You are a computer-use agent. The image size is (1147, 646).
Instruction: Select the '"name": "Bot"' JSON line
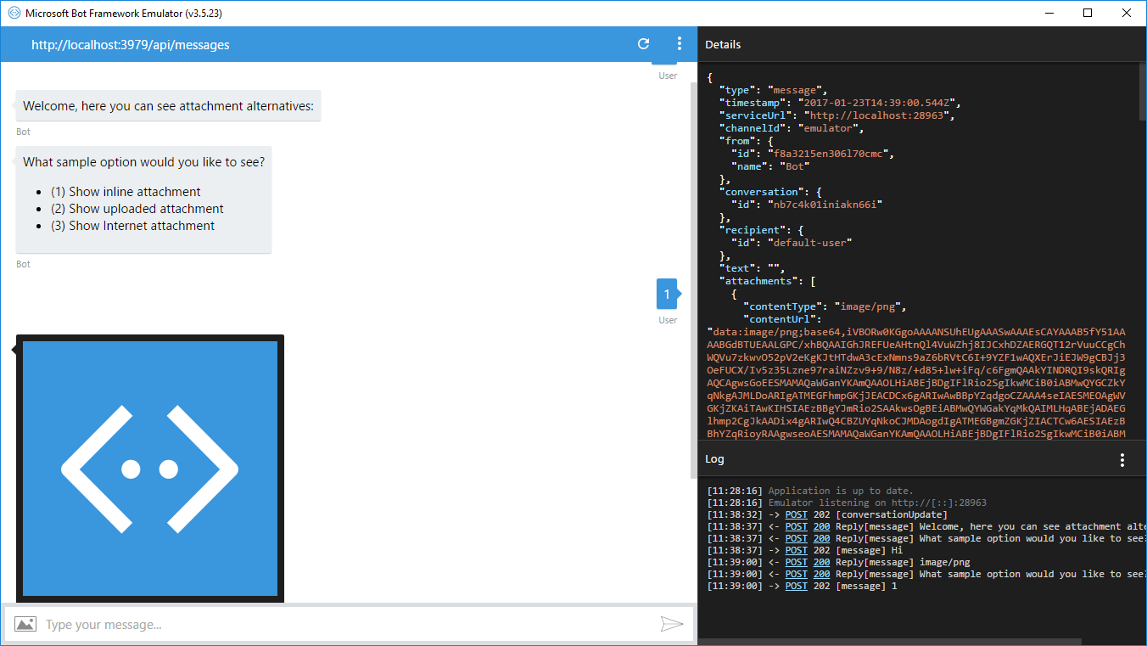point(770,166)
